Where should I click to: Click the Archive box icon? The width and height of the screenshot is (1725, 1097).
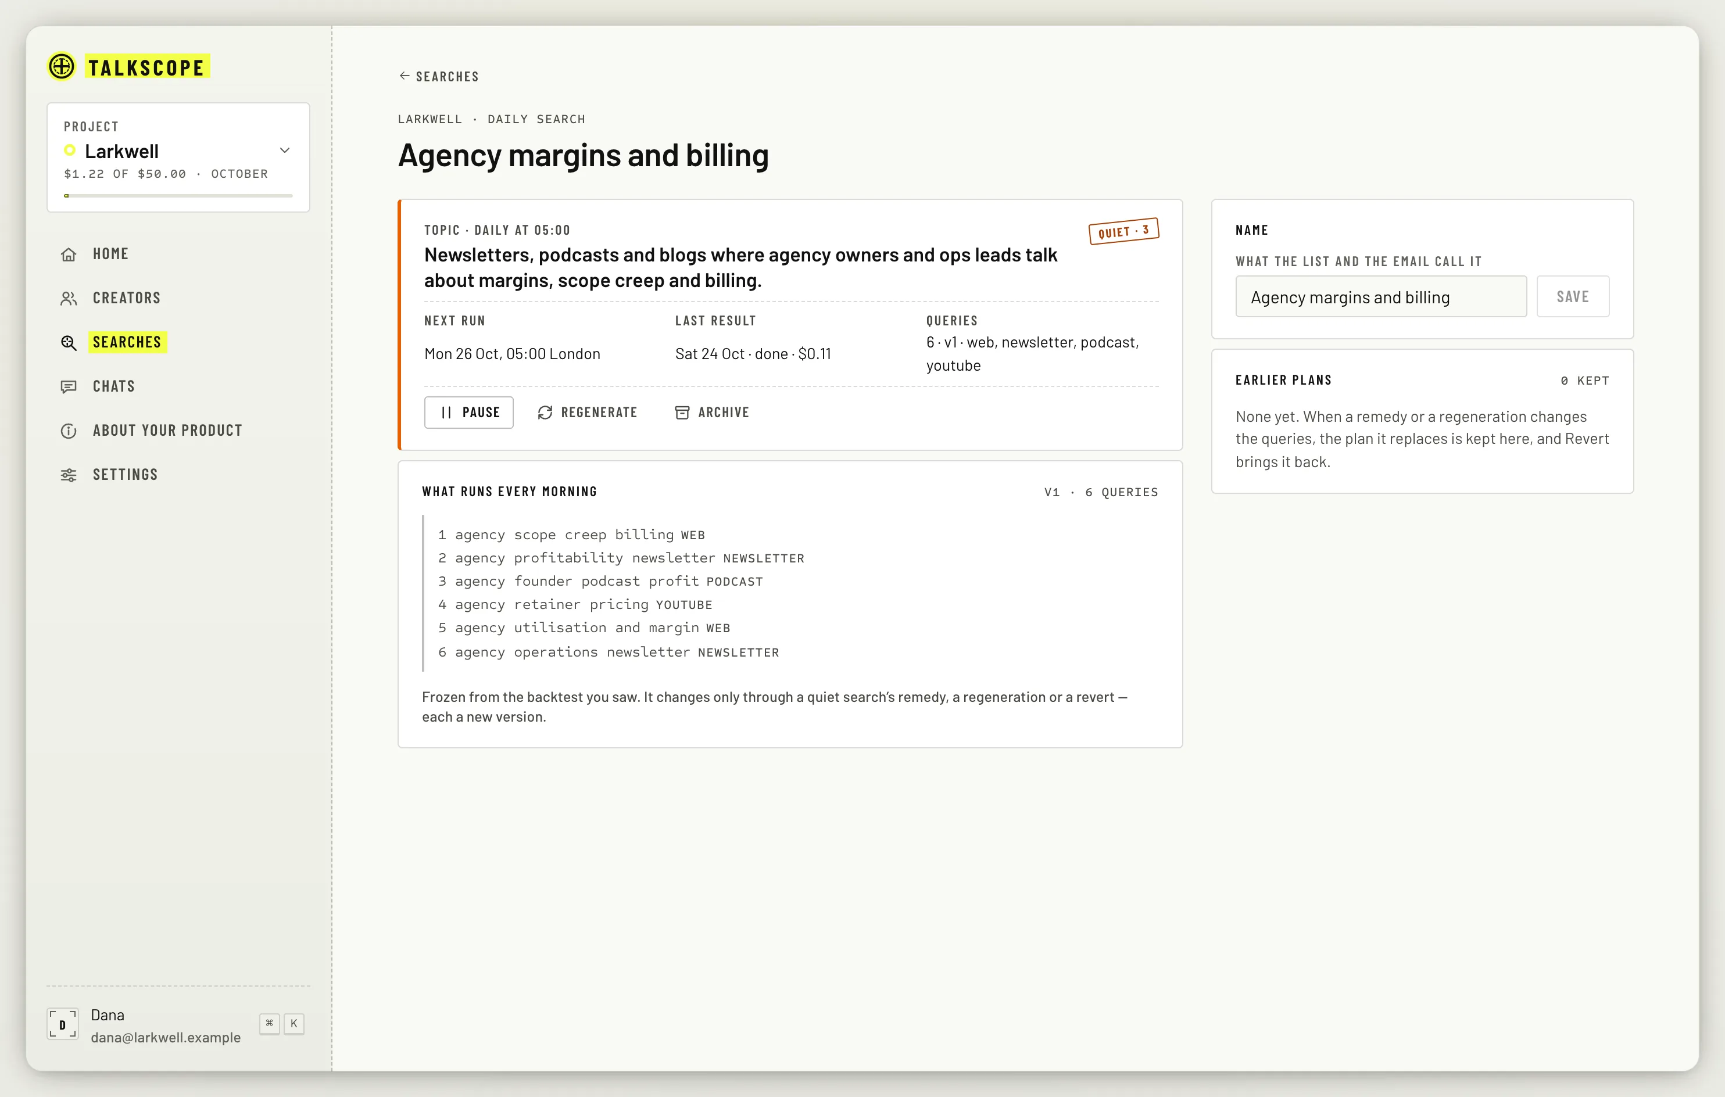point(682,413)
